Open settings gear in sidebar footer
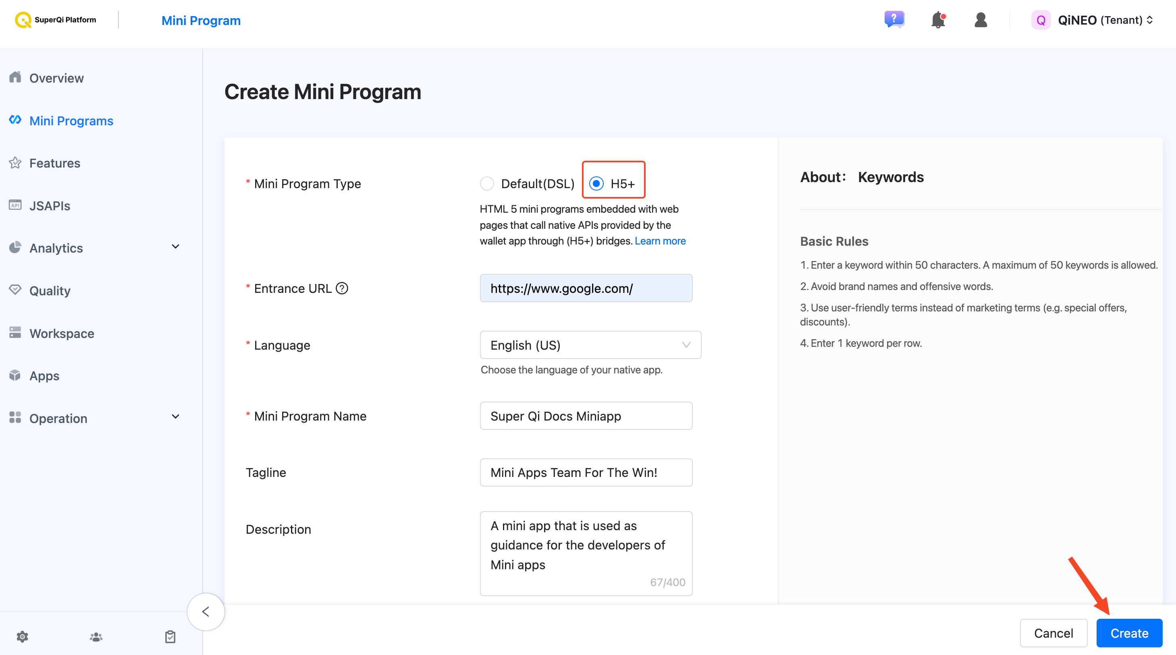1176x655 pixels. [x=23, y=637]
